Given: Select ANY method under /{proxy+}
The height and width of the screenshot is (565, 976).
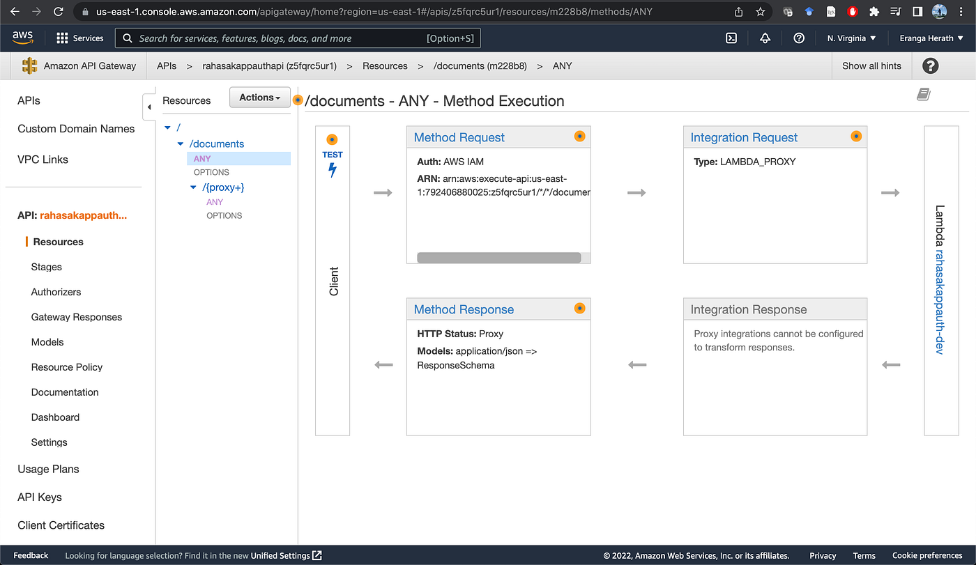Looking at the screenshot, I should (215, 202).
